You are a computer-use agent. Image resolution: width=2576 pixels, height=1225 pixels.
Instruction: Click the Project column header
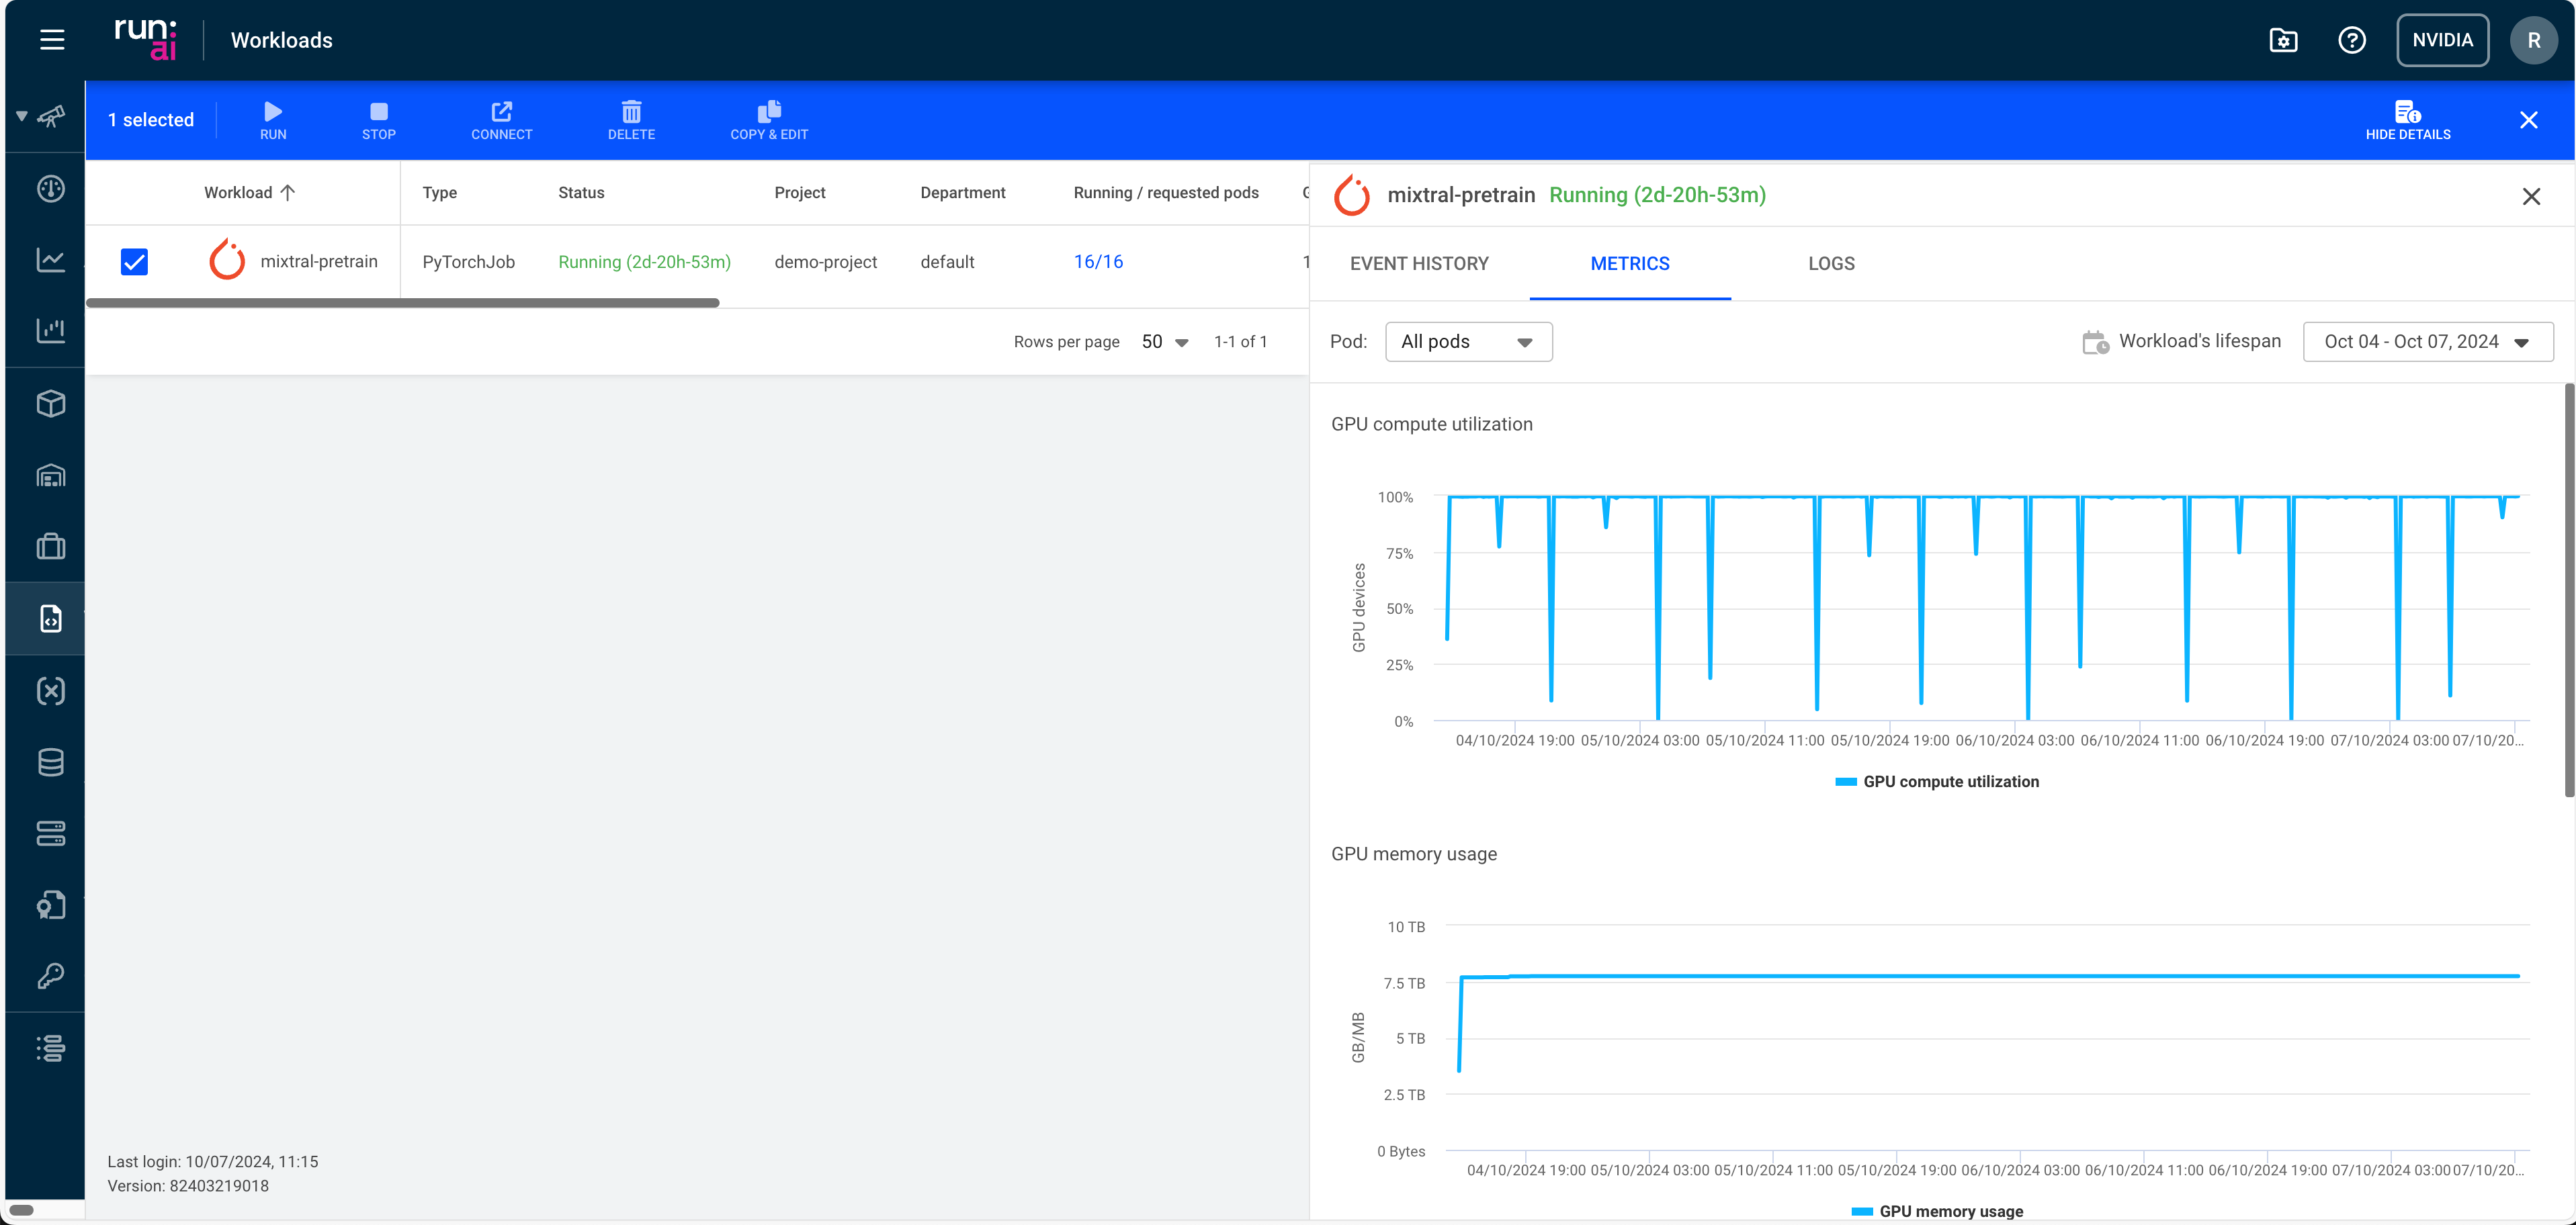point(800,193)
